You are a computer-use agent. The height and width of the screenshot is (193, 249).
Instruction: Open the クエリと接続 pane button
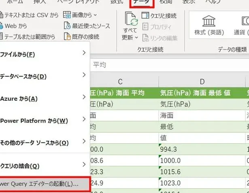coord(159,16)
